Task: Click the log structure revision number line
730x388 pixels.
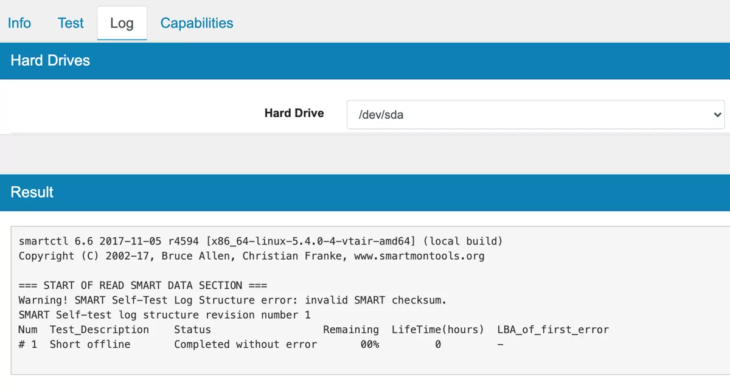Action: (164, 315)
